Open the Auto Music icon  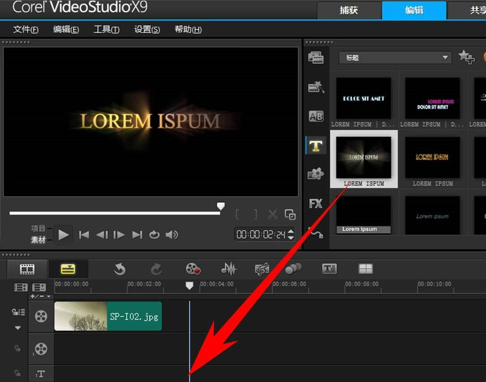[x=262, y=269]
